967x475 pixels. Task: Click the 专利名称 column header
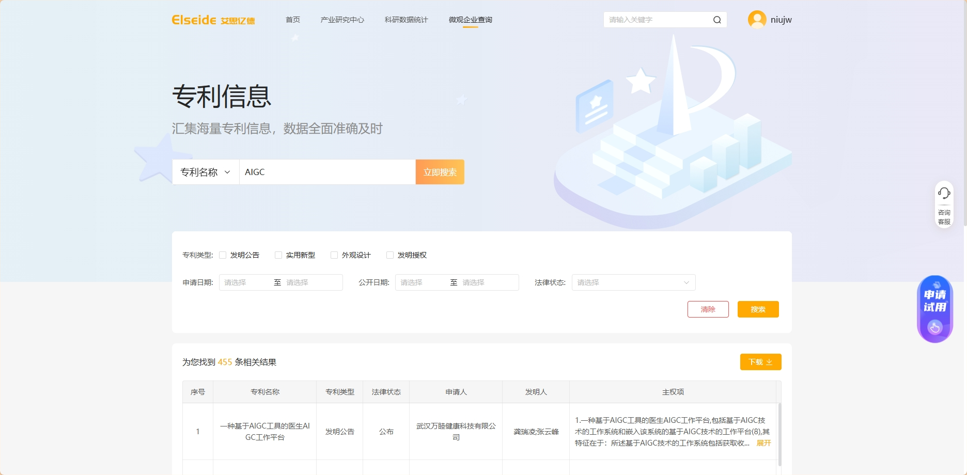265,392
